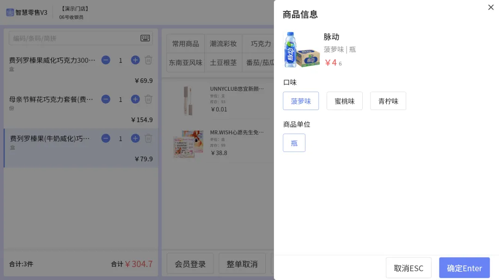Delete 费列罗榛果威化巧克力300 from cart

point(148,60)
